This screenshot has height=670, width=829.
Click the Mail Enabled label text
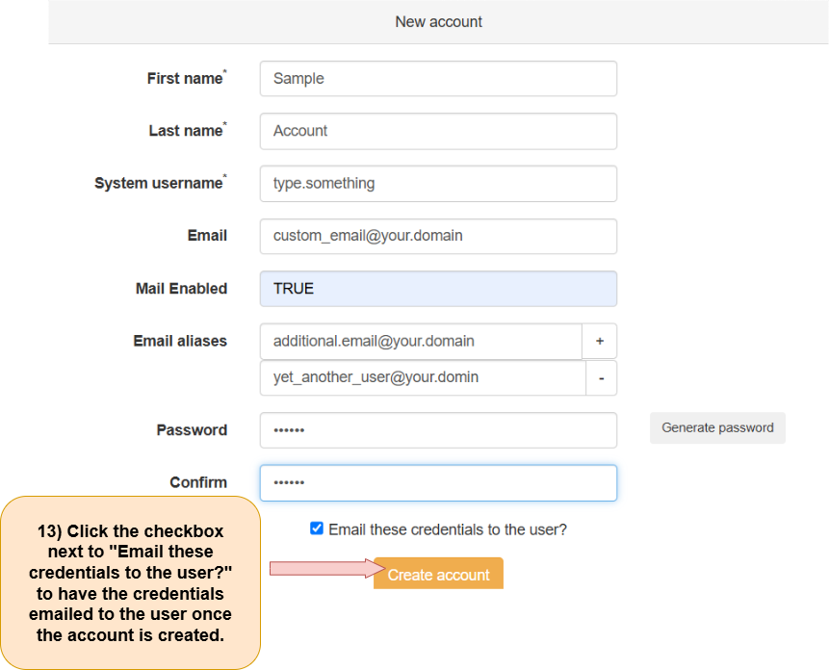(181, 289)
